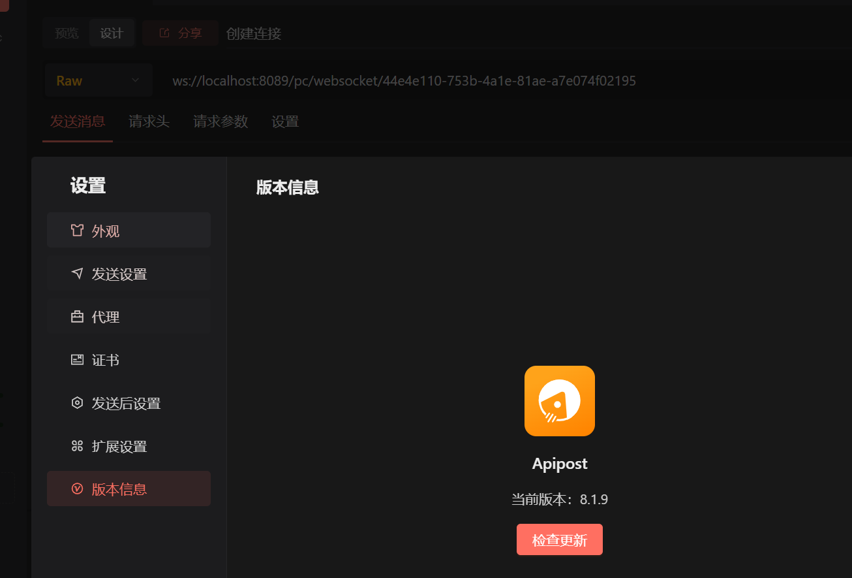
Task: Switch to the 扩展设置 section
Action: point(129,445)
